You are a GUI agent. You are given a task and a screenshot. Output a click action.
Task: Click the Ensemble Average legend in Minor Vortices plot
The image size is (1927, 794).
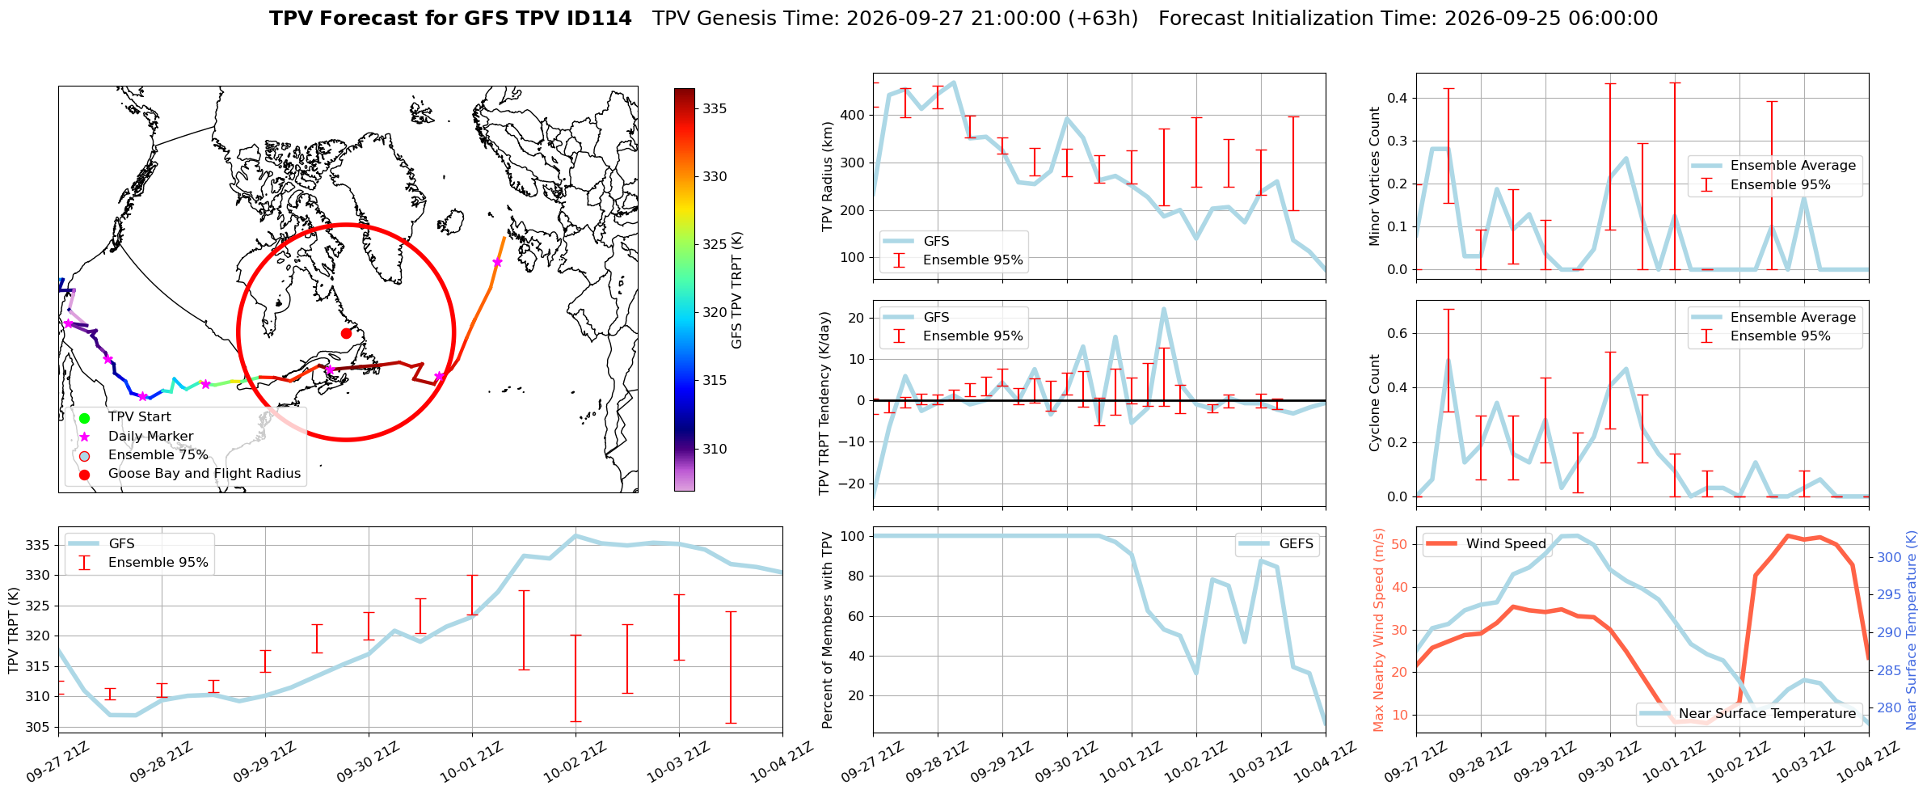[x=1777, y=165]
